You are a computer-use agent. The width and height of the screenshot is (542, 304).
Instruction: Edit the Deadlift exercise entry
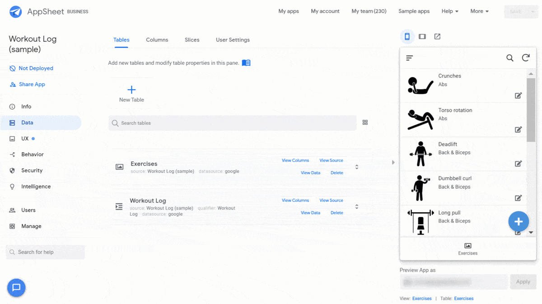tap(519, 163)
